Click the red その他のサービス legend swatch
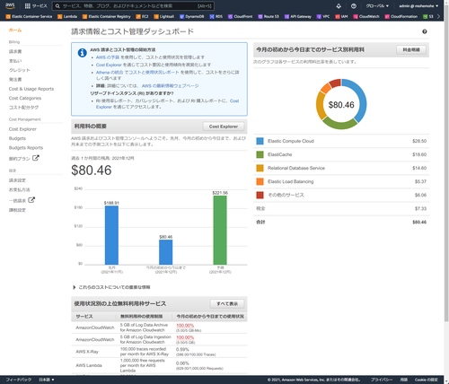Screen dimensions: 449x384 [260, 195]
